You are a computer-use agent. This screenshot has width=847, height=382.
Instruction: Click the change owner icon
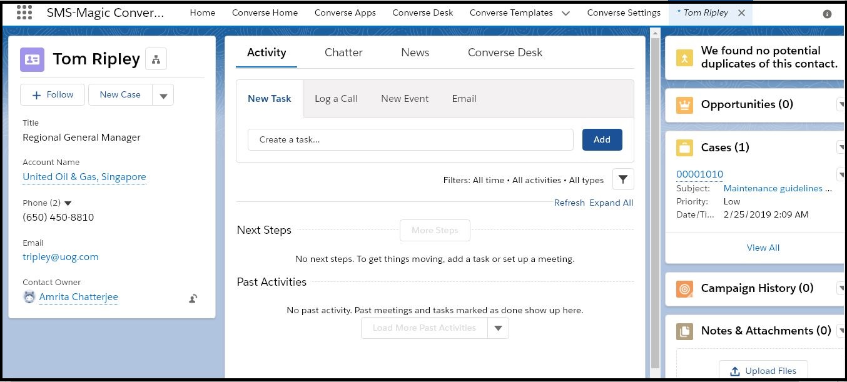[193, 299]
